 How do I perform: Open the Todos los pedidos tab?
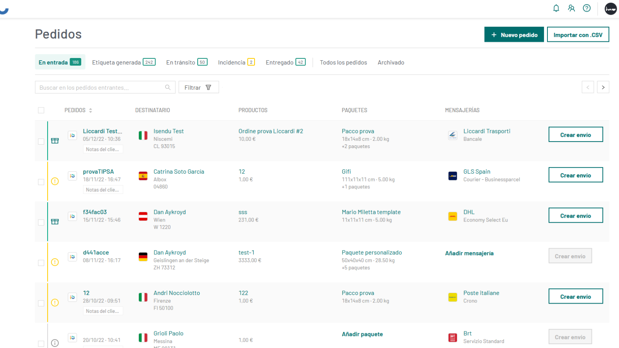(344, 63)
